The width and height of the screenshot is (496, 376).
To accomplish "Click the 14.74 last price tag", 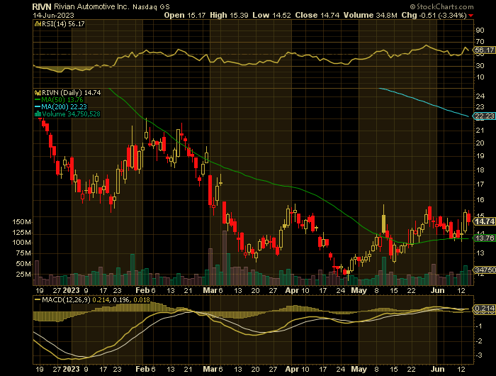I will pos(484,221).
